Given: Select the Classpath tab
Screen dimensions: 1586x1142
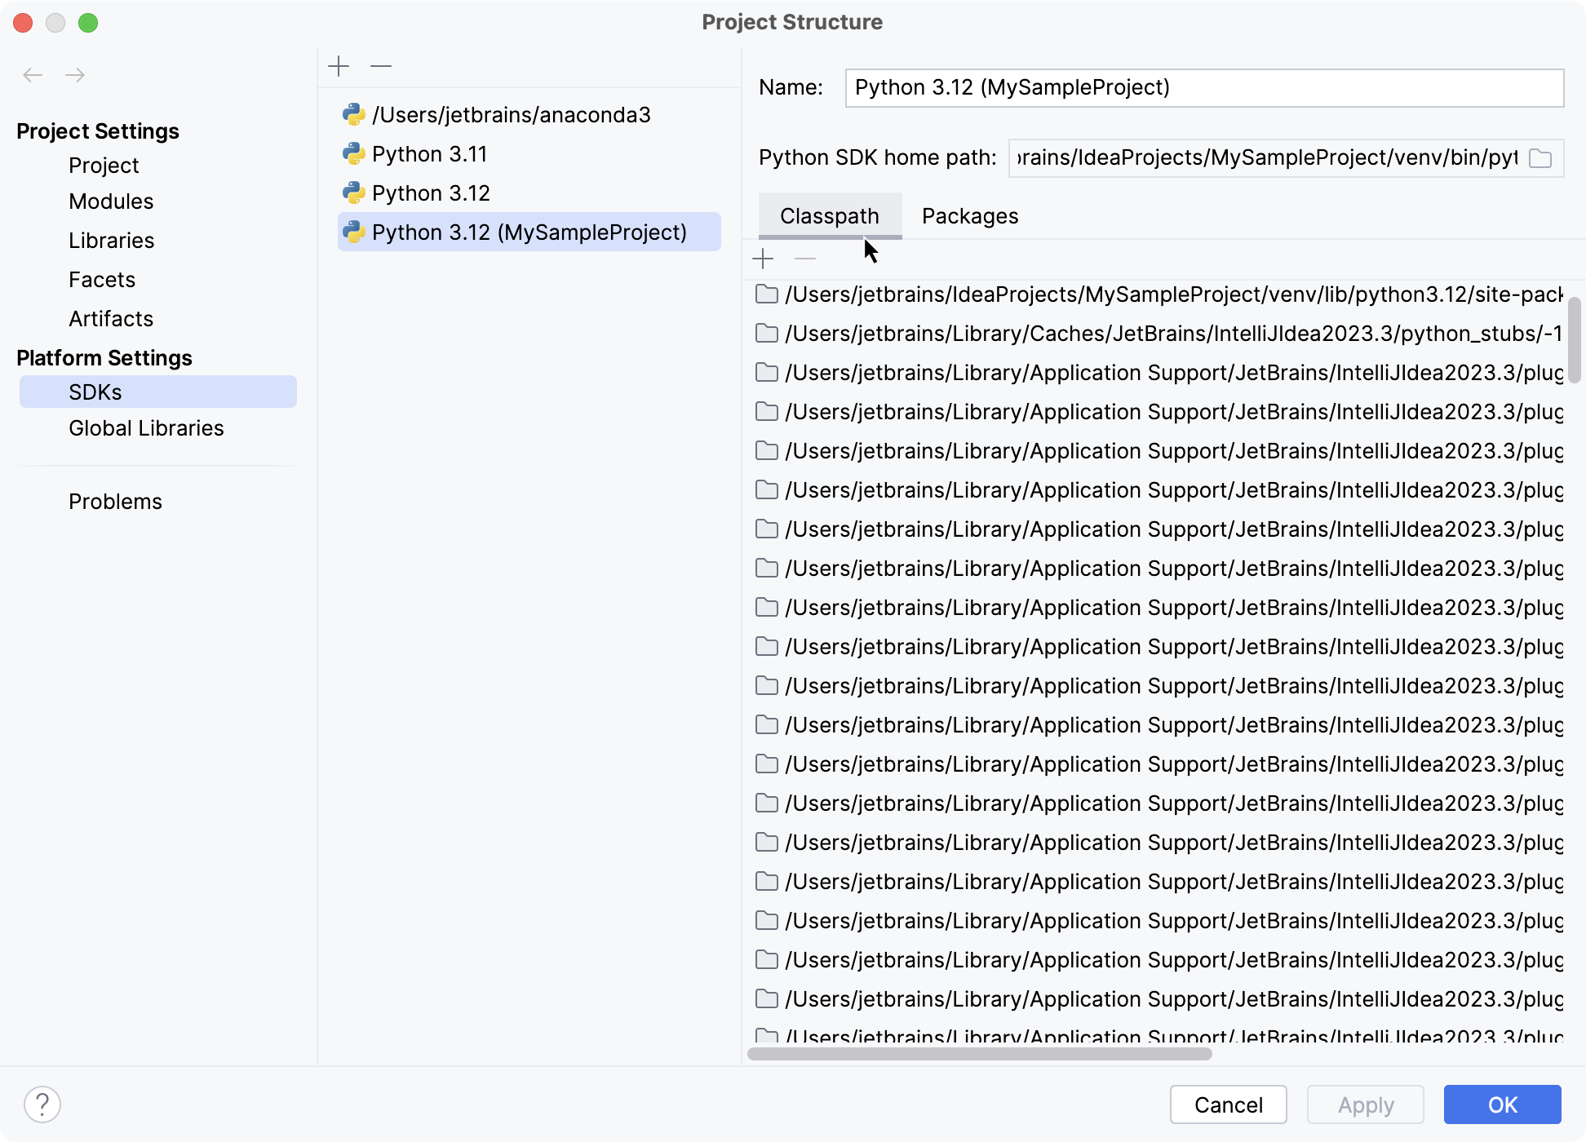Looking at the screenshot, I should (x=829, y=215).
